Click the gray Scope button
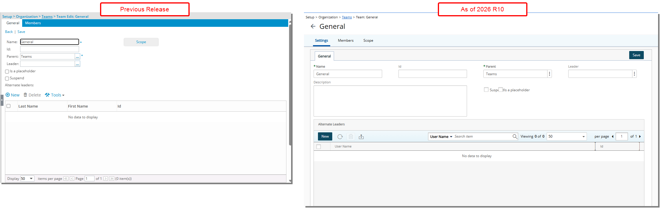The height and width of the screenshot is (209, 661). pyautogui.click(x=141, y=42)
